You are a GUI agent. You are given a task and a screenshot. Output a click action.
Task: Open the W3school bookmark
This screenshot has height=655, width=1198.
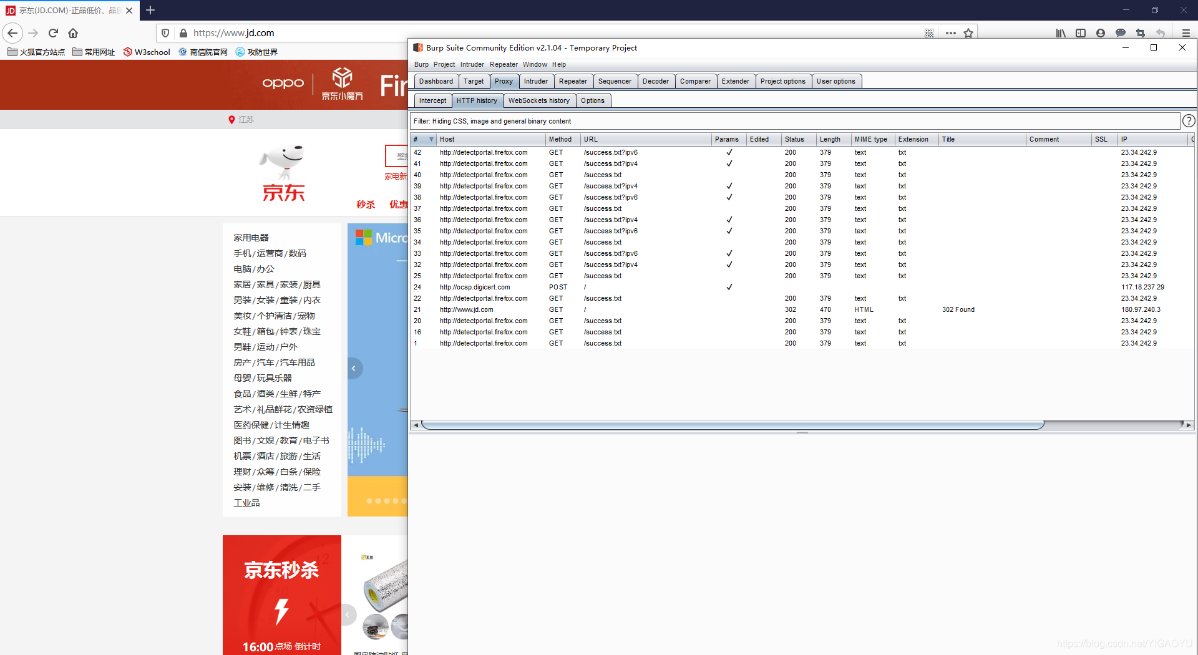coord(147,52)
